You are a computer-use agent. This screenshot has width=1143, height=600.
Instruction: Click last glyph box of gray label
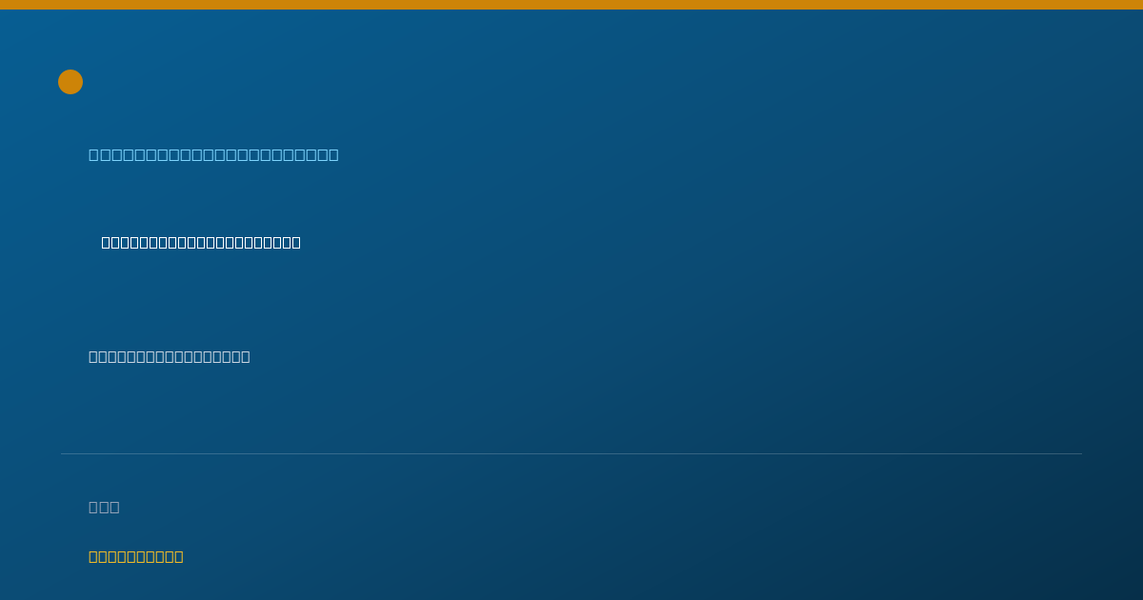(x=115, y=507)
